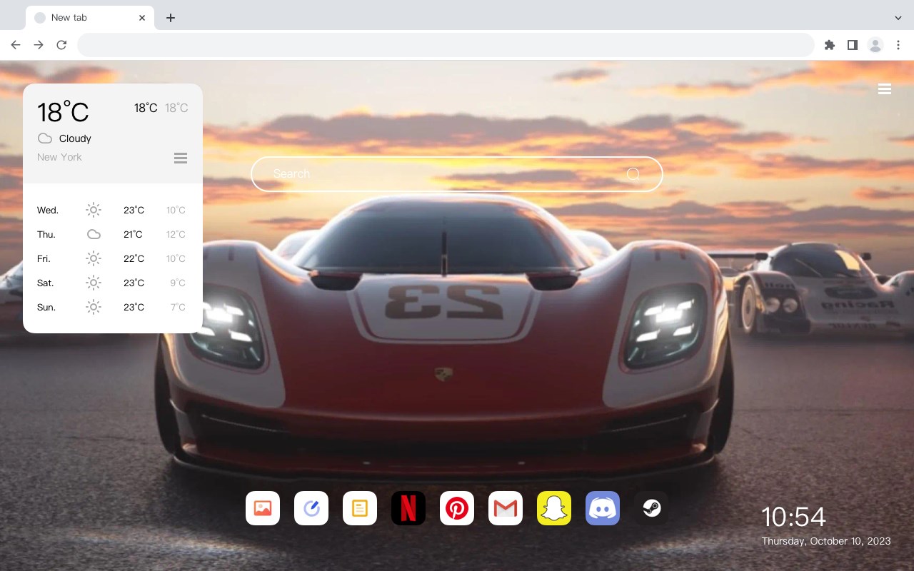This screenshot has width=914, height=571.
Task: Select the Thu. forecast day label
Action: [x=46, y=234]
